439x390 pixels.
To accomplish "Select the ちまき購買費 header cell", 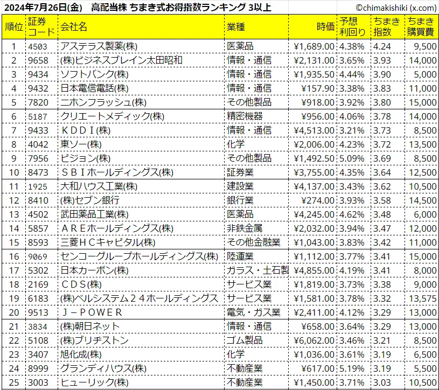I will pos(422,27).
